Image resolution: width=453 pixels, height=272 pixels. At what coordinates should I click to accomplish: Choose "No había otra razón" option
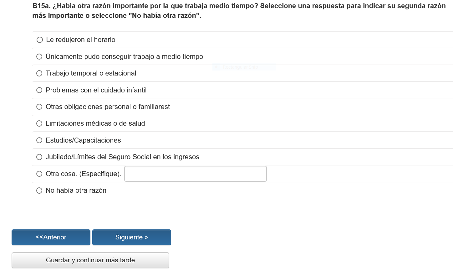39,191
